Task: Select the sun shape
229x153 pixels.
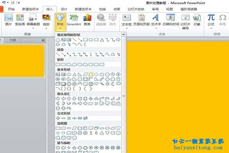Action: (107, 84)
